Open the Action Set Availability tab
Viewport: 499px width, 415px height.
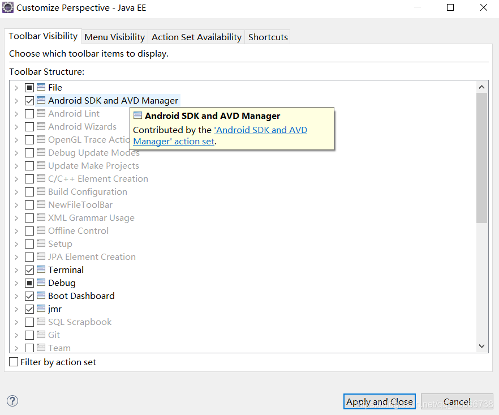pyautogui.click(x=196, y=37)
